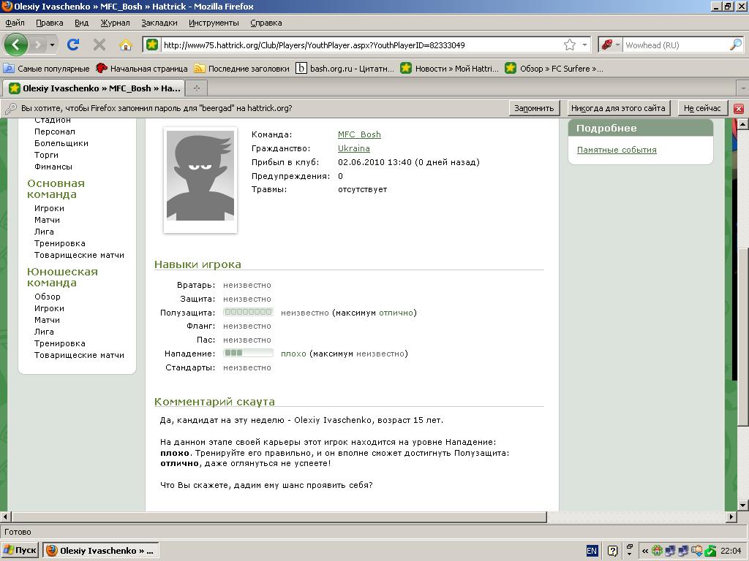Open Последние заголовки feed bookmark

click(241, 68)
